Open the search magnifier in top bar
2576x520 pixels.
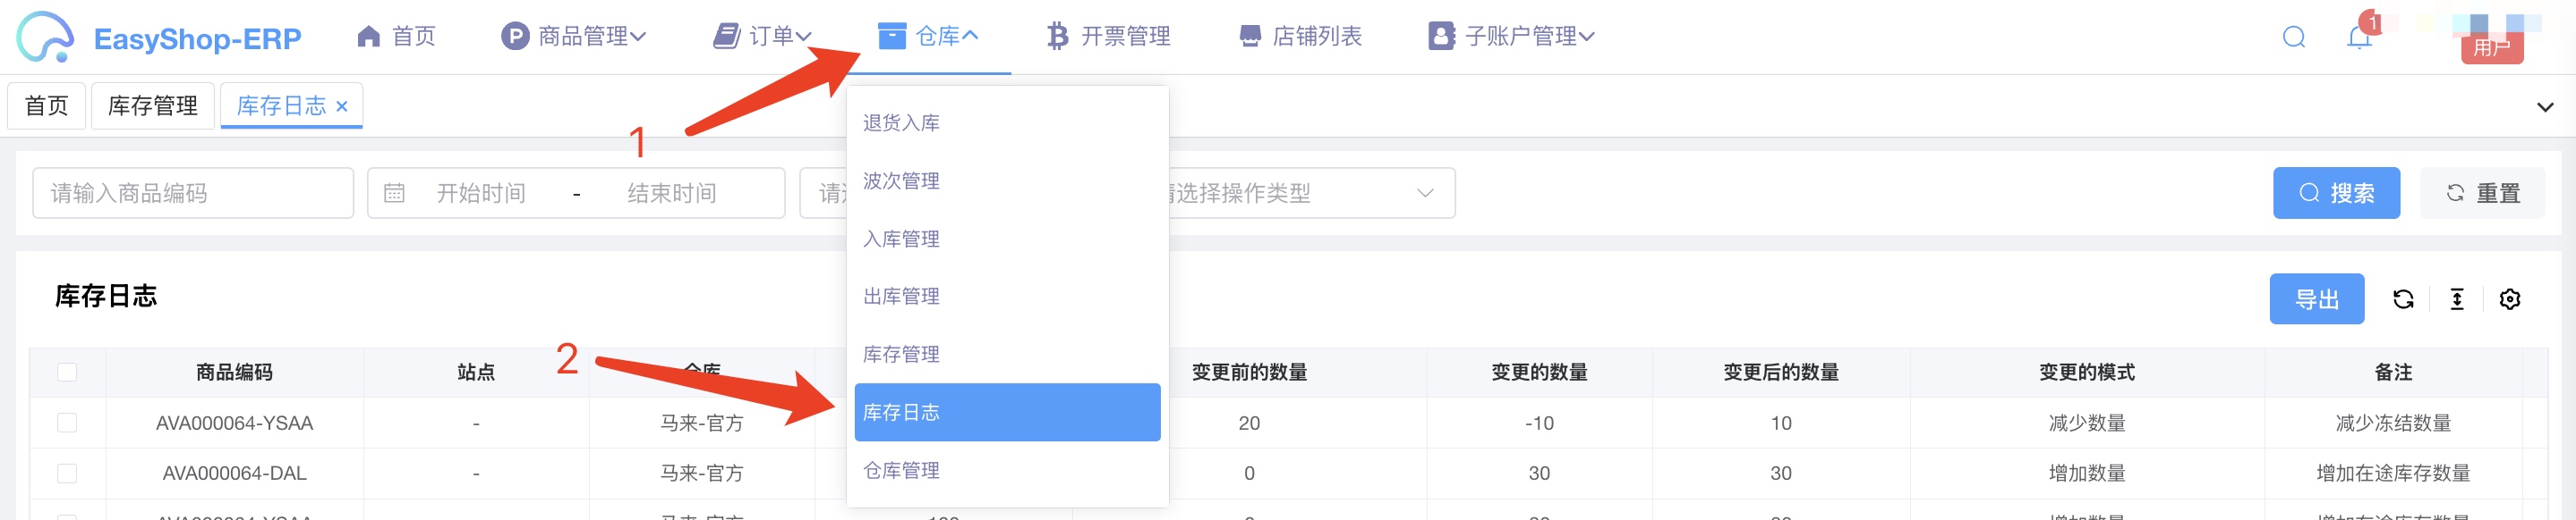[x=2294, y=38]
